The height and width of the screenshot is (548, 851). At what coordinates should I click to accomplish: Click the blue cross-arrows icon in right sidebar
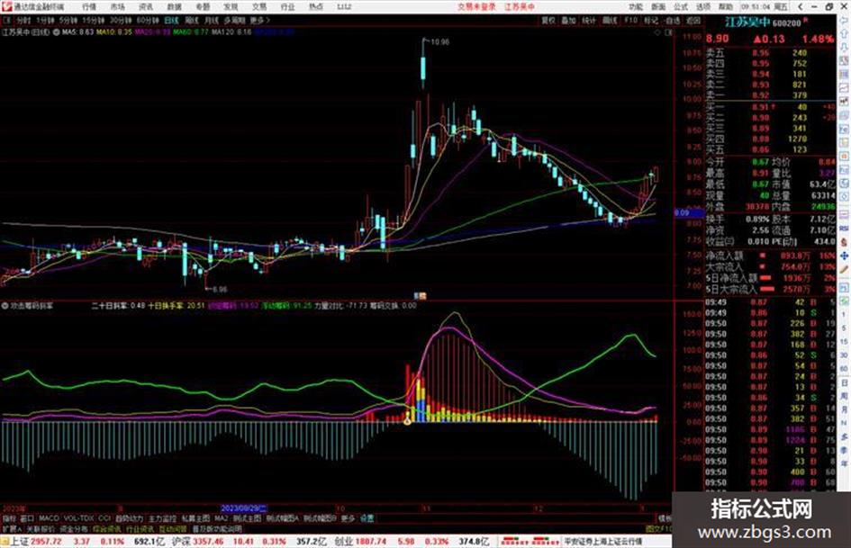(844, 256)
